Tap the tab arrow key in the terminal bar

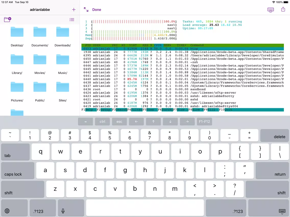[86, 121]
